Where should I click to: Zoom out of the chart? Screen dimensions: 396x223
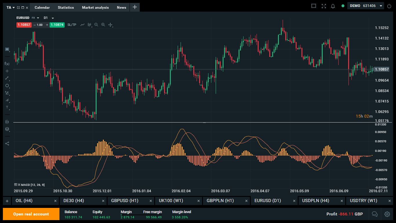(x=96, y=25)
